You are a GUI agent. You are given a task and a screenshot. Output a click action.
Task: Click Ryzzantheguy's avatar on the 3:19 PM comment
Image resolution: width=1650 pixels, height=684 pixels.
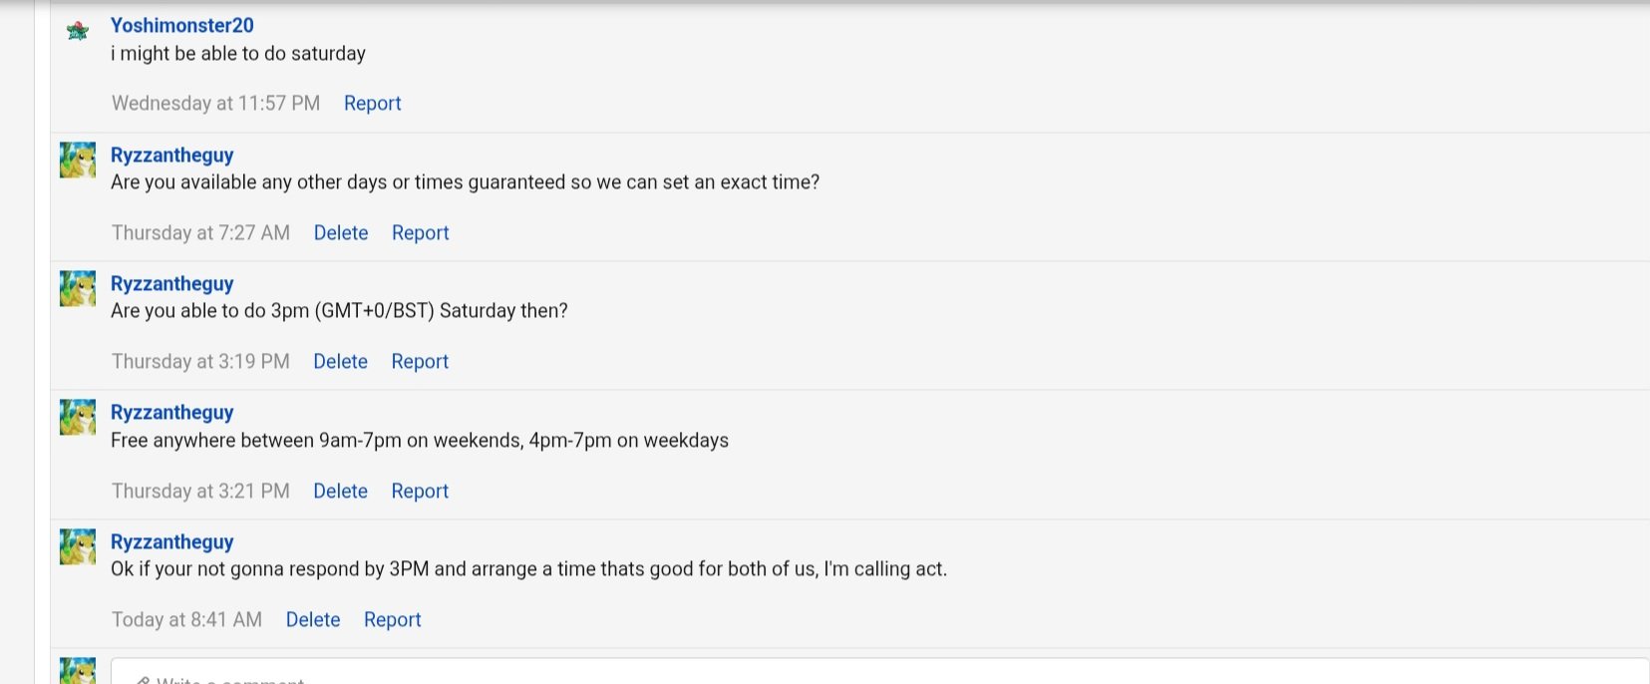click(78, 288)
